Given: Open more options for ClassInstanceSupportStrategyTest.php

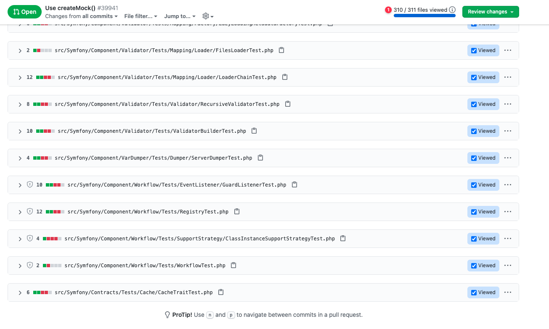Looking at the screenshot, I should tap(508, 239).
